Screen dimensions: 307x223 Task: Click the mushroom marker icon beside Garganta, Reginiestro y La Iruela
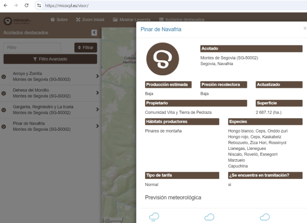click(4, 110)
